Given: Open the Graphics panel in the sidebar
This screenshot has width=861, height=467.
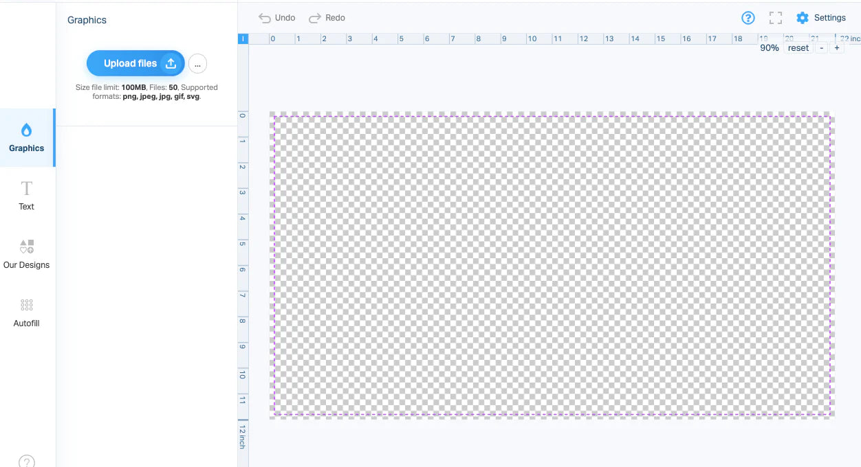Looking at the screenshot, I should tap(27, 137).
